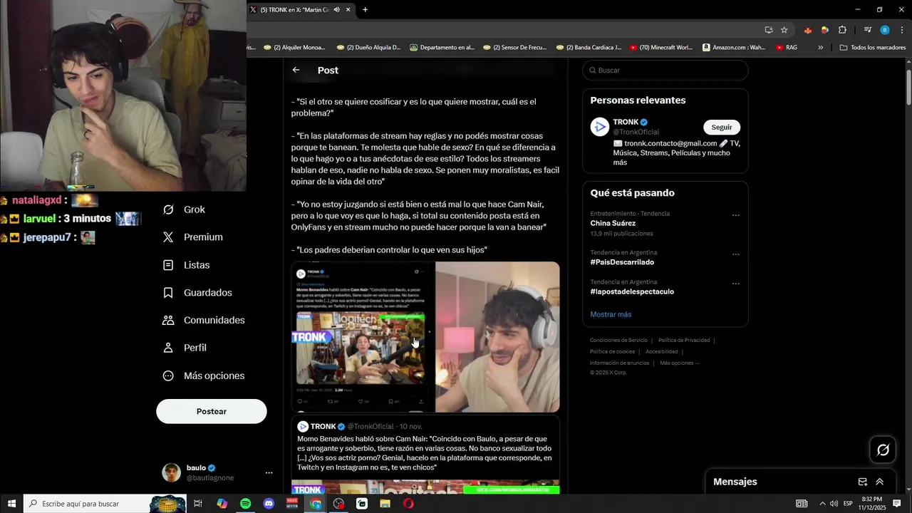Open the left tweet screenshot image

tap(363, 337)
